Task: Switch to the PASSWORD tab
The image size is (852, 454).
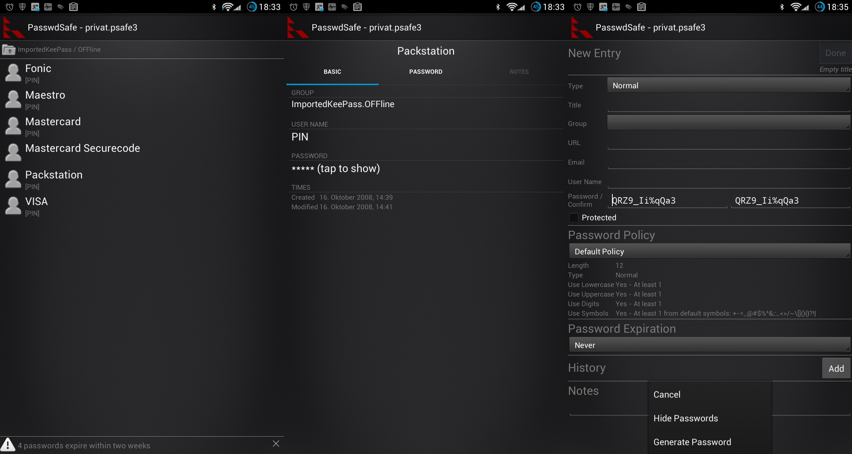Action: pyautogui.click(x=426, y=72)
